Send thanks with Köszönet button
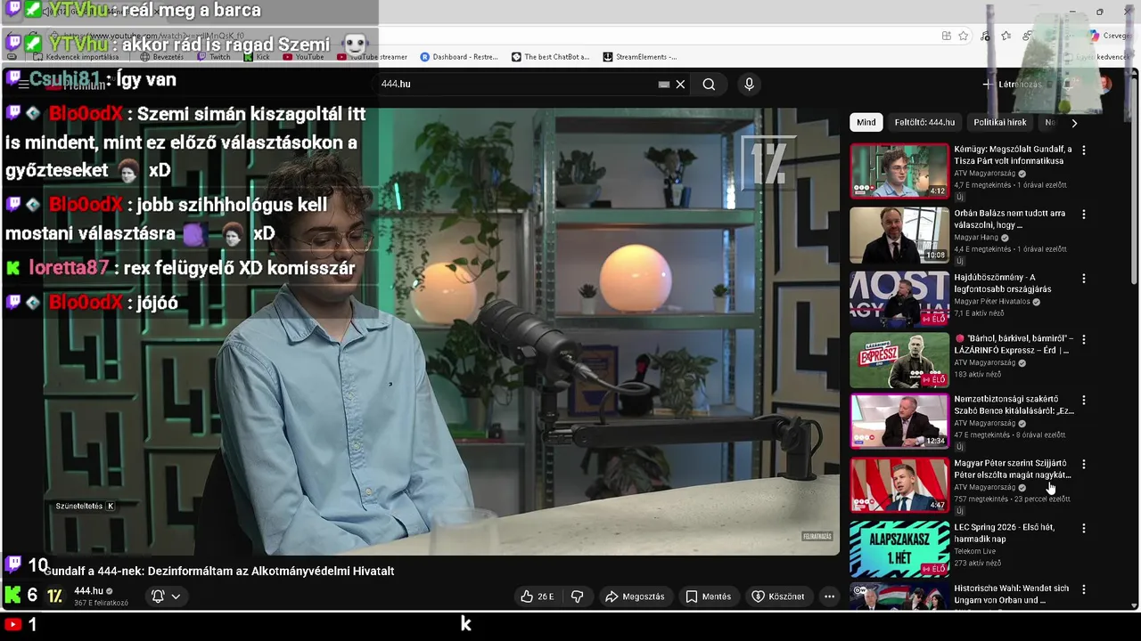Image resolution: width=1141 pixels, height=641 pixels. click(778, 596)
